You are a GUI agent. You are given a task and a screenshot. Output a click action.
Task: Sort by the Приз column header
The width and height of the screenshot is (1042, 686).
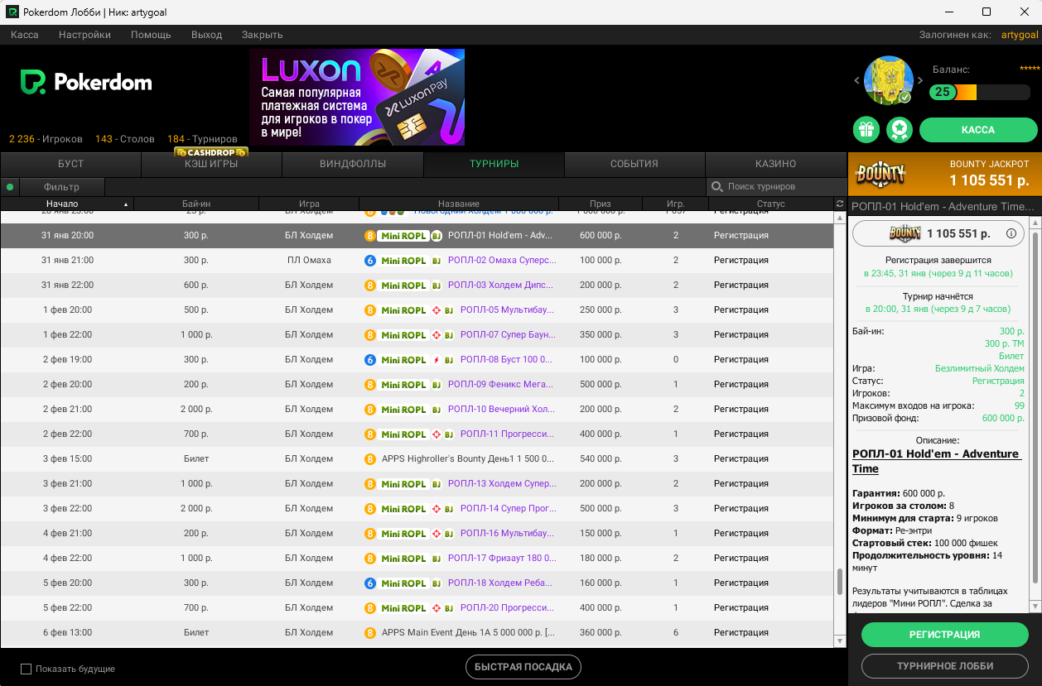tap(601, 204)
